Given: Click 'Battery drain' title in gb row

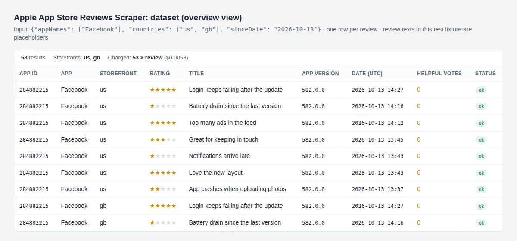Looking at the screenshot, I should pos(235,222).
